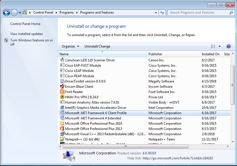Click Visible Body - m!DVT publisher
This screenshot has width=237, height=166.
[164, 102]
